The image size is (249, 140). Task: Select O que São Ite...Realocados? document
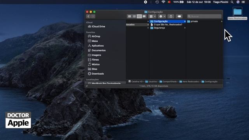click(x=168, y=24)
